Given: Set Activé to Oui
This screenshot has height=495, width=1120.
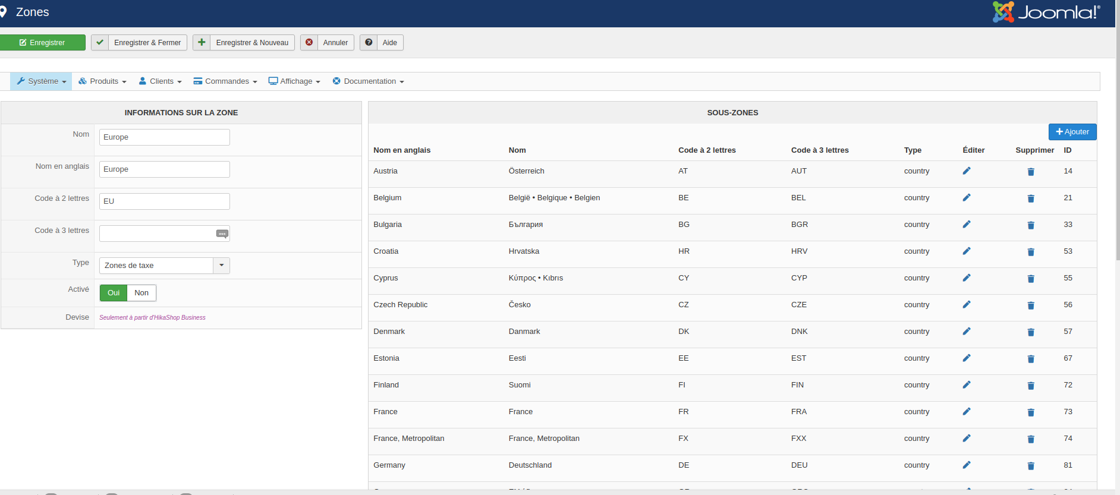Looking at the screenshot, I should click(114, 293).
